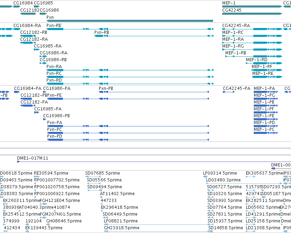Click the CG42245-RA transcript label
This screenshot has width=291, height=233.
[x=236, y=26]
